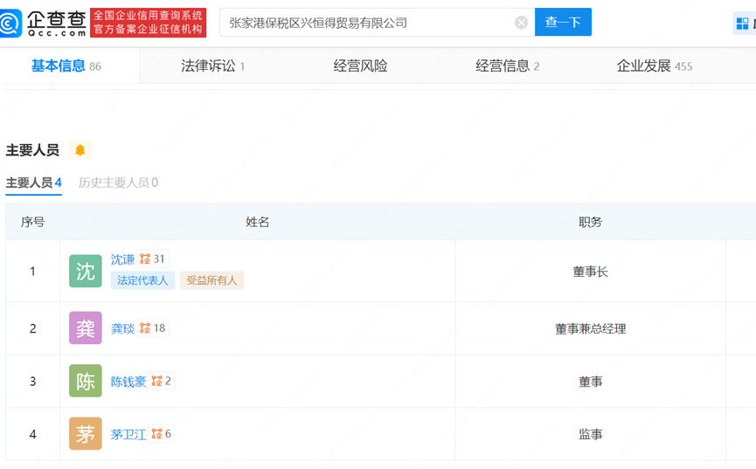
Task: Open 茅卫江's profile link
Action: pyautogui.click(x=128, y=434)
